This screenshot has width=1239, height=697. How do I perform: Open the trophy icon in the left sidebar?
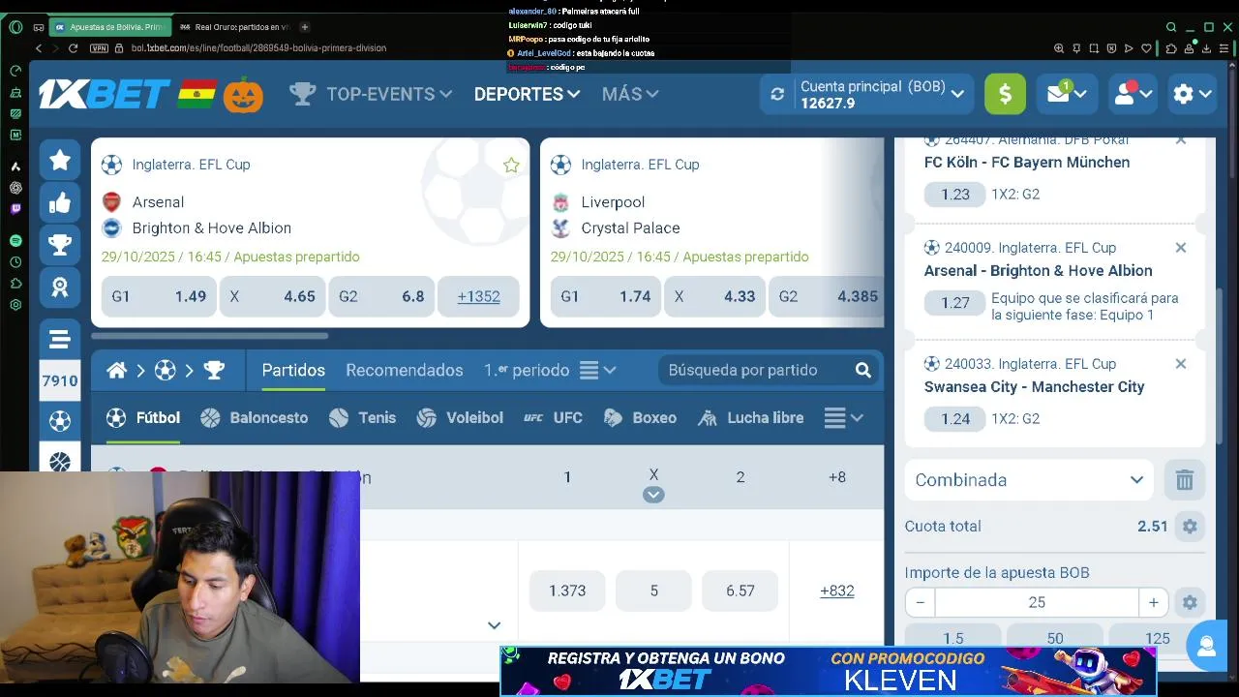pos(60,246)
